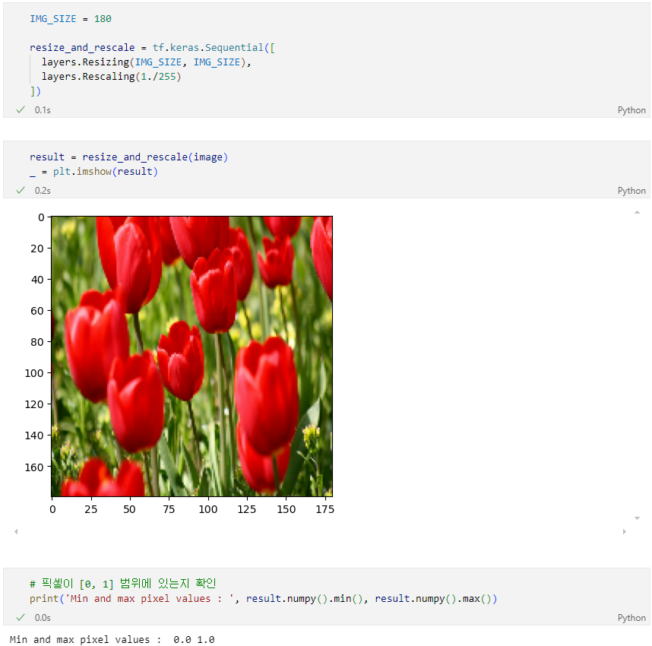Click the output scroll down arrow
This screenshot has height=646, width=652.
point(637,518)
